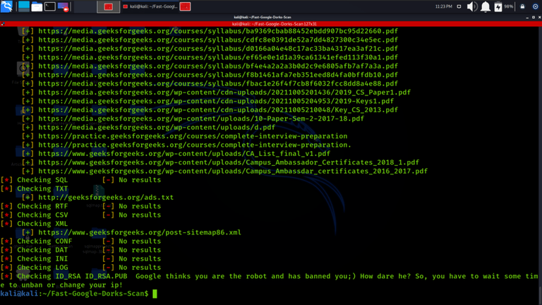Open the session logout icon
Image resolution: width=542 pixels, height=305 pixels.
click(x=535, y=6)
